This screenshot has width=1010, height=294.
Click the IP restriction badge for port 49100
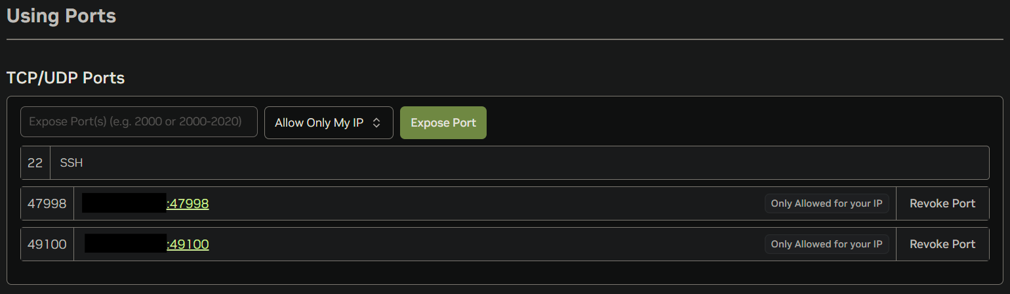click(826, 244)
